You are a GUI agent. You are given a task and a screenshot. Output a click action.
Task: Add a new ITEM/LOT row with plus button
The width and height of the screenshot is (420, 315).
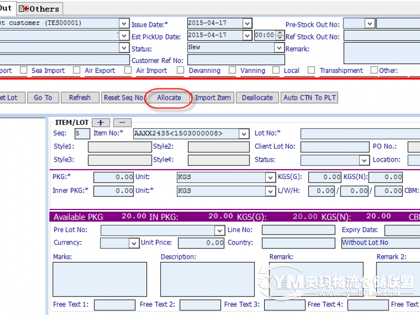coord(101,123)
